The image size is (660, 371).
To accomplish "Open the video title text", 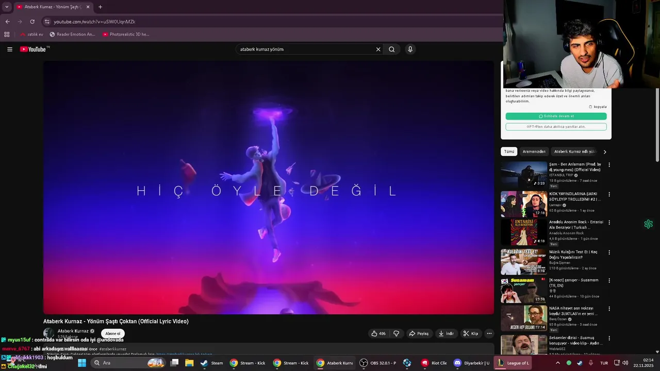I will coord(116,322).
